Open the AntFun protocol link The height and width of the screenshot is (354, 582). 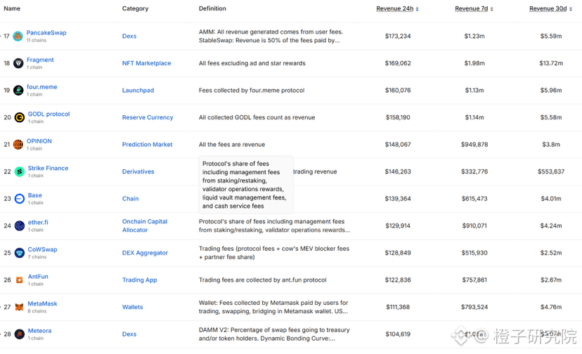tap(38, 277)
